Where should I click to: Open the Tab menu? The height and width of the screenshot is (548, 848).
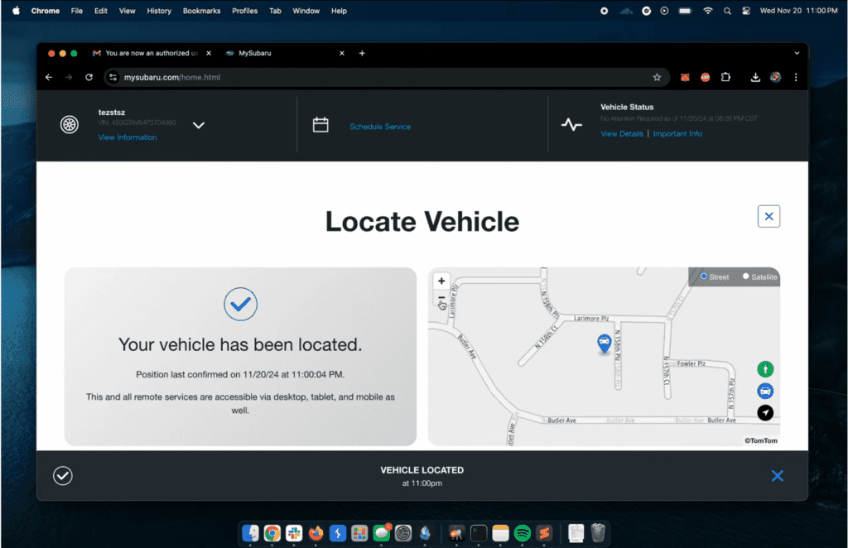[275, 11]
